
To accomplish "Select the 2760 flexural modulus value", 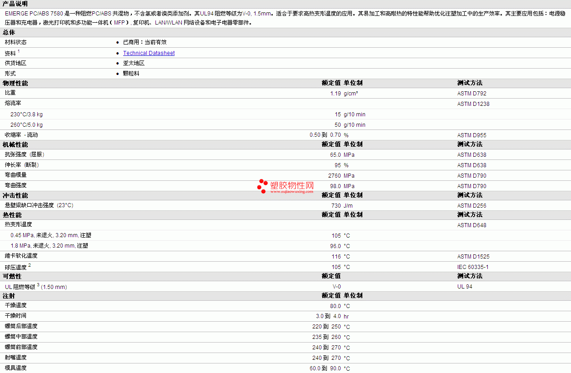I will click(335, 176).
